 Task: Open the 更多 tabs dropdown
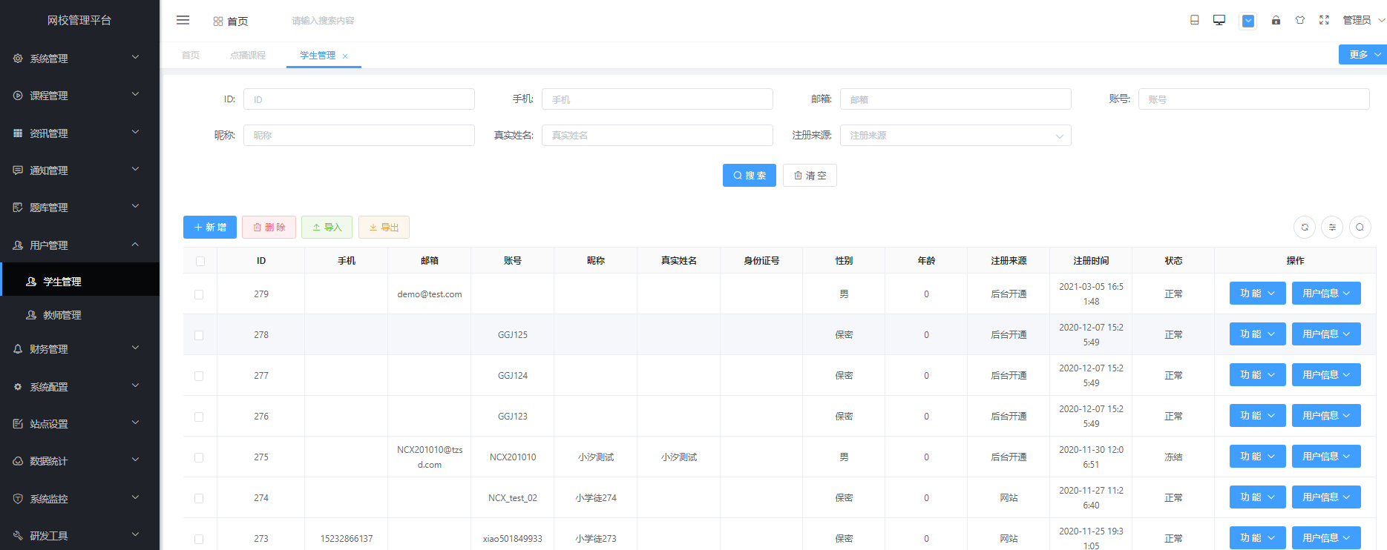tap(1363, 54)
